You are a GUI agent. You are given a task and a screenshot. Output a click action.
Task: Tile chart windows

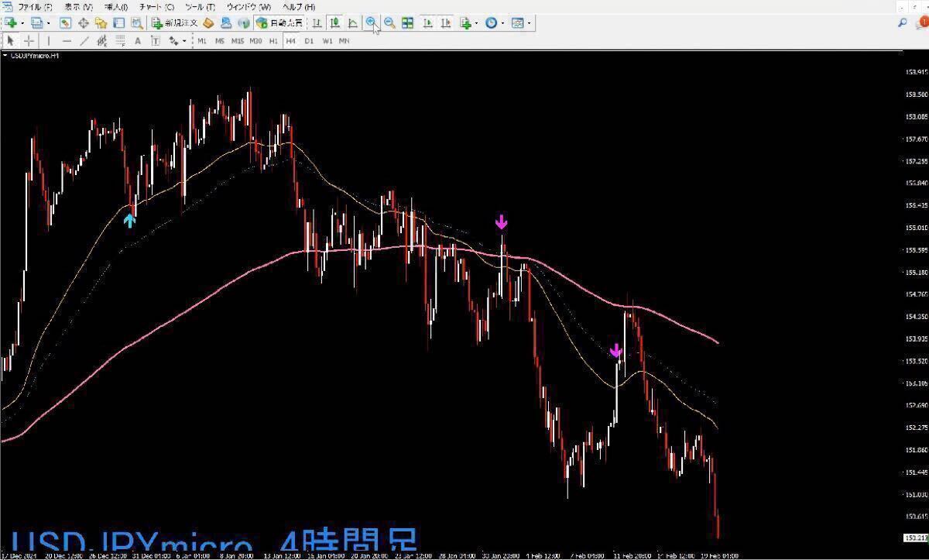coord(407,22)
